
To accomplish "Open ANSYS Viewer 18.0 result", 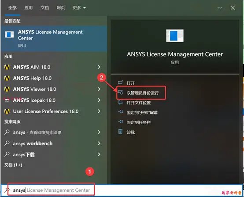I will coord(54,89).
